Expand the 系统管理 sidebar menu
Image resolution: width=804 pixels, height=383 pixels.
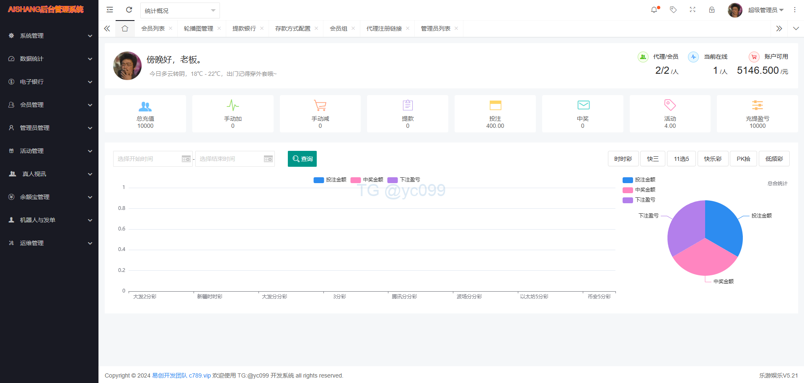tap(49, 36)
